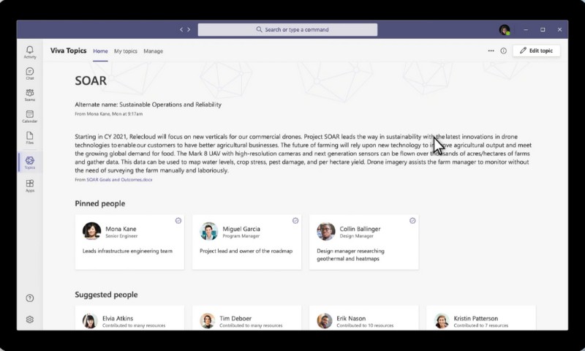Focus the search or command box
This screenshot has height=351, width=585.
tap(287, 29)
